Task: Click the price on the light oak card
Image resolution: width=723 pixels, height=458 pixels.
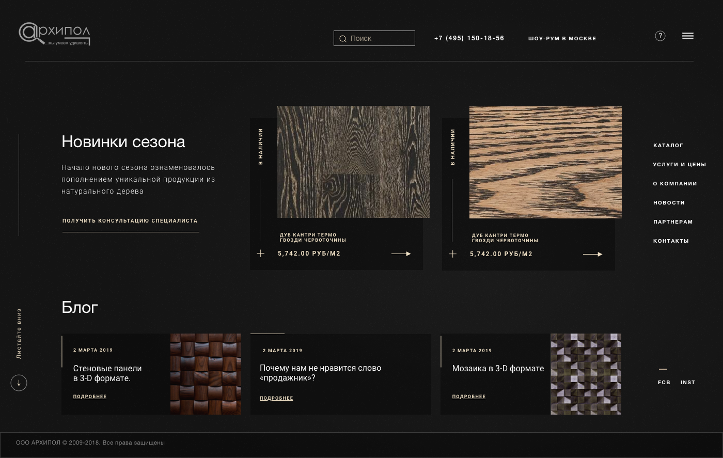Action: tap(501, 254)
